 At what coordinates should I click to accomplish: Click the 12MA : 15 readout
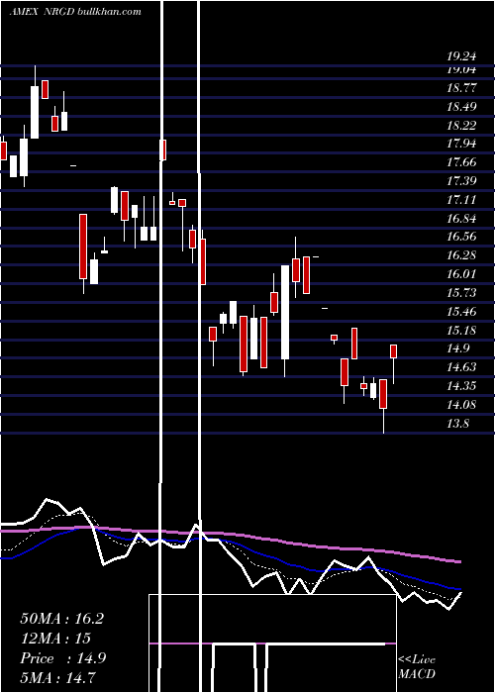click(x=55, y=639)
